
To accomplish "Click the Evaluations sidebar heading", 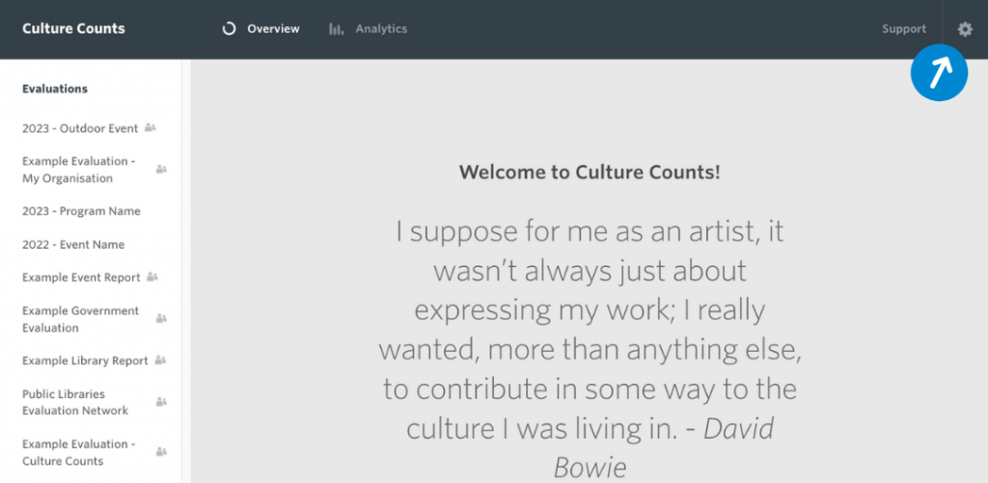I will (55, 89).
